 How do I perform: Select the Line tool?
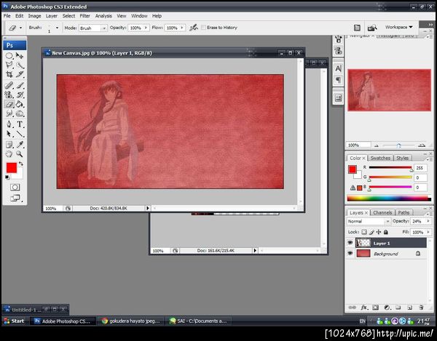[20, 134]
